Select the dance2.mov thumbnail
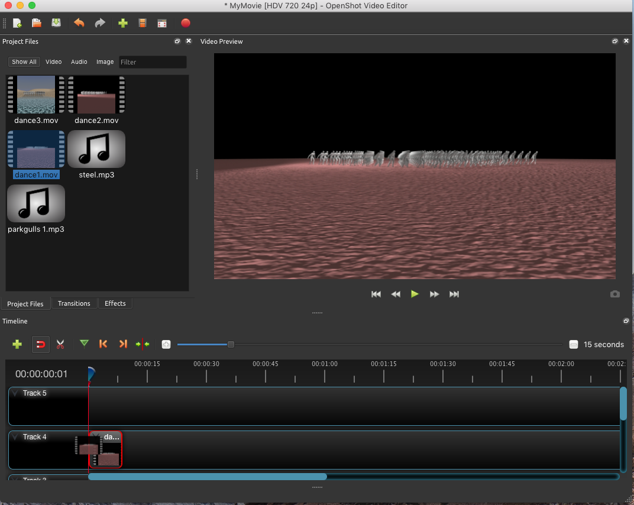 tap(96, 95)
